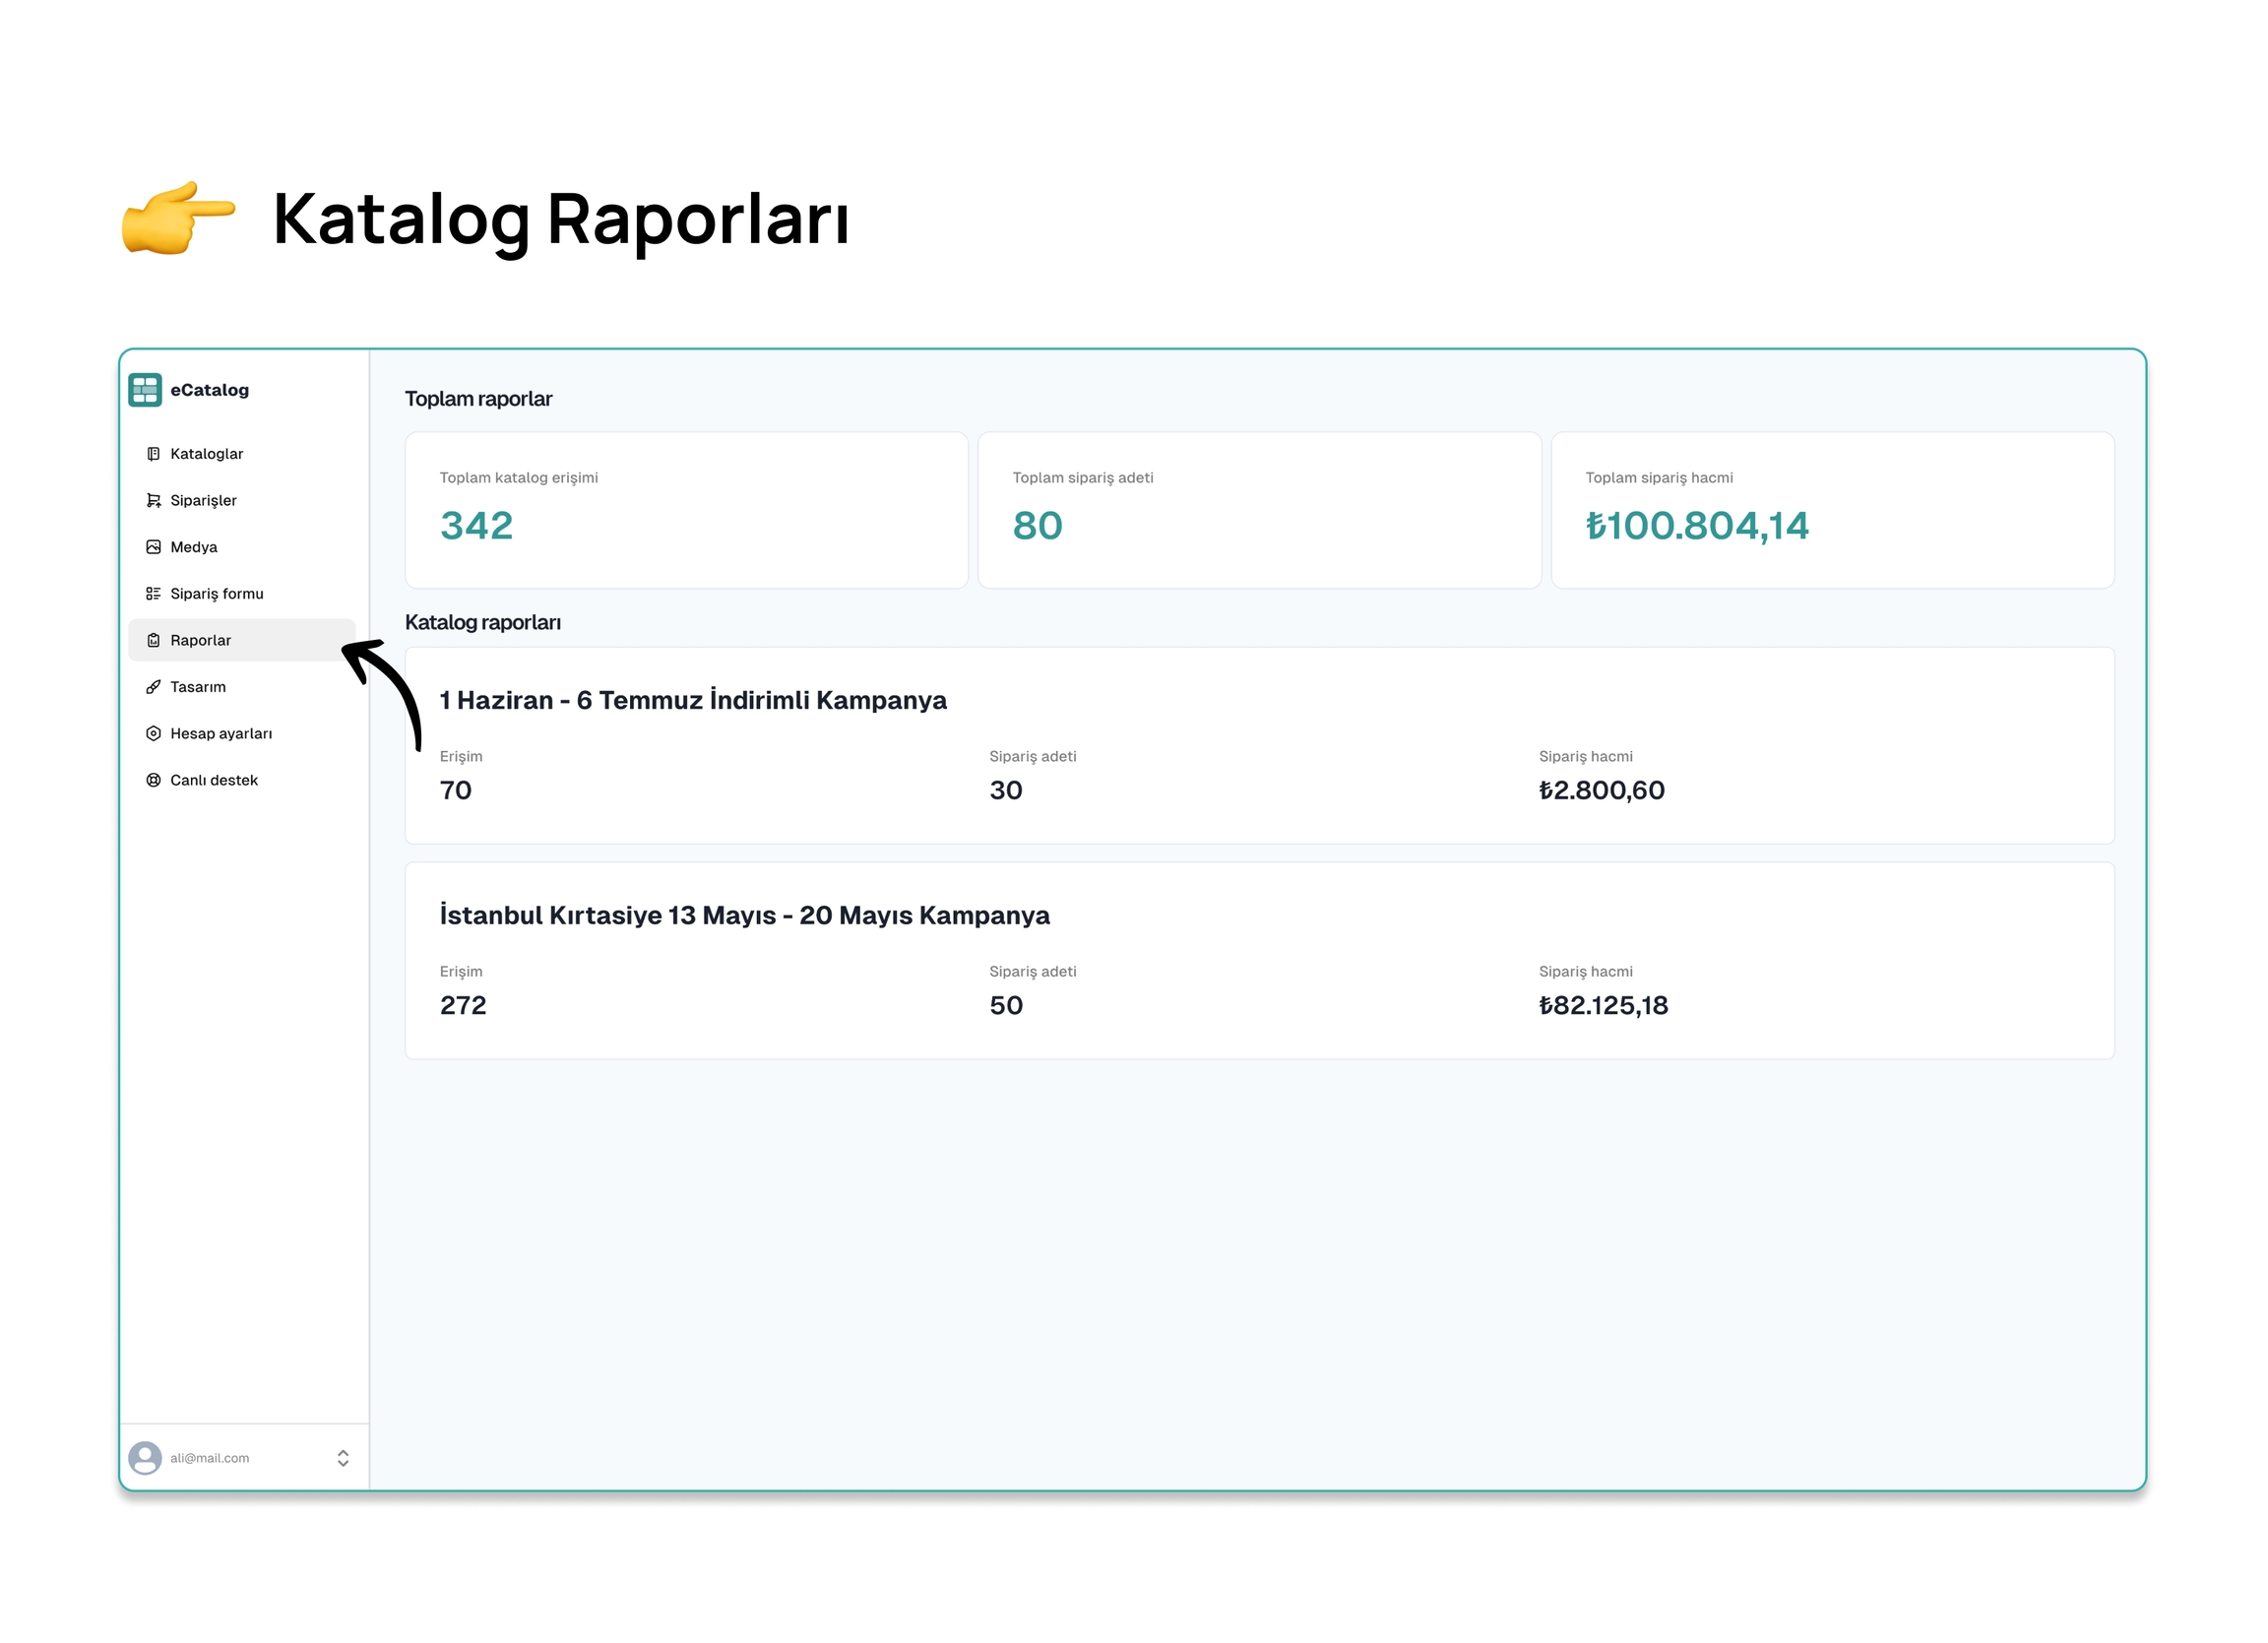The image size is (2268, 1643).
Task: Go to the Siparişler menu item
Action: point(203,501)
